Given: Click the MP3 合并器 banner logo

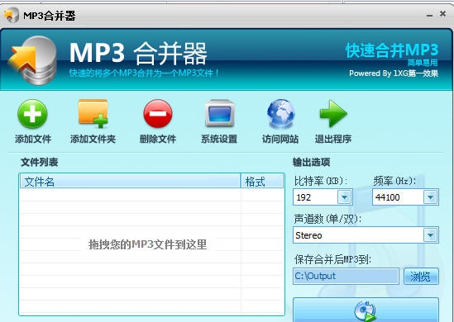Looking at the screenshot, I should point(32,60).
